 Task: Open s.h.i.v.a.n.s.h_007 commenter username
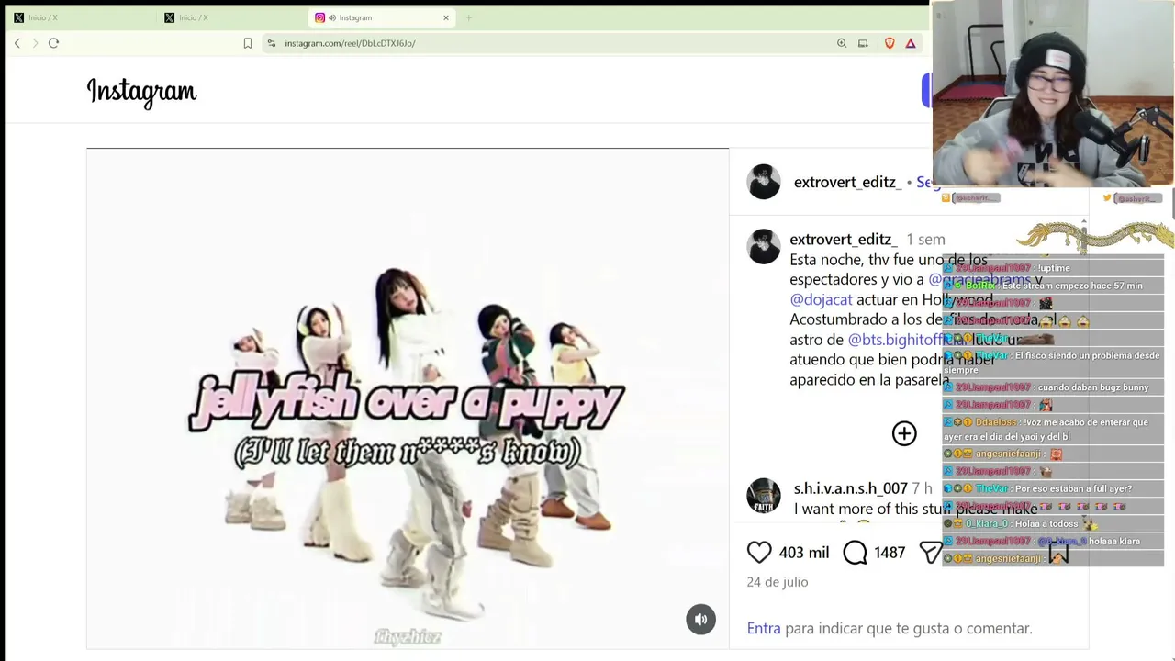click(850, 488)
